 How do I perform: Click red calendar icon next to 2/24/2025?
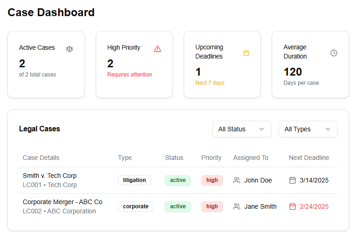[x=292, y=206]
